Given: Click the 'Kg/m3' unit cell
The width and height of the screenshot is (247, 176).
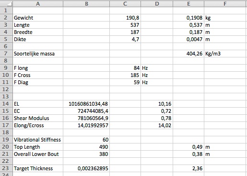Looking at the screenshot, I should point(225,54).
